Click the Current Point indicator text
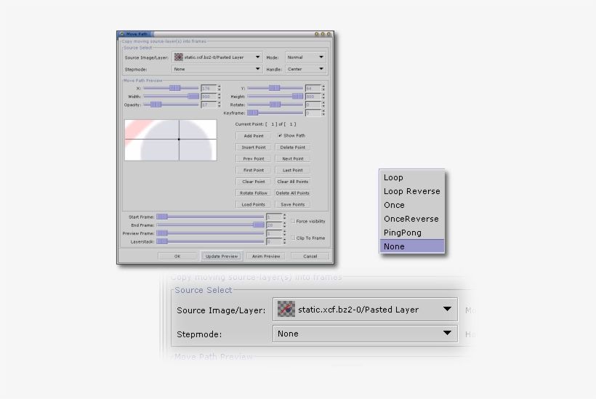 (265, 124)
